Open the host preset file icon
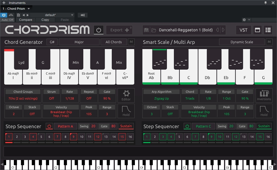The height and width of the screenshot is (170, 277). click(x=18, y=15)
